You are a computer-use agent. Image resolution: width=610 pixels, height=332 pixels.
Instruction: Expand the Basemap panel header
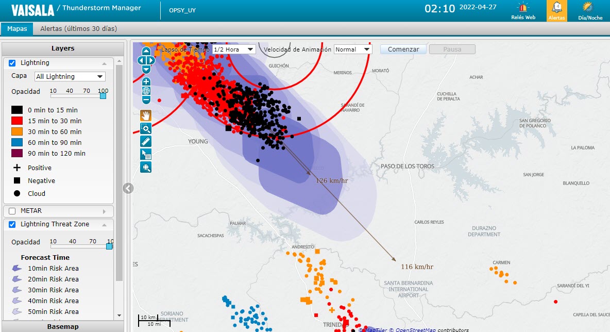point(63,326)
